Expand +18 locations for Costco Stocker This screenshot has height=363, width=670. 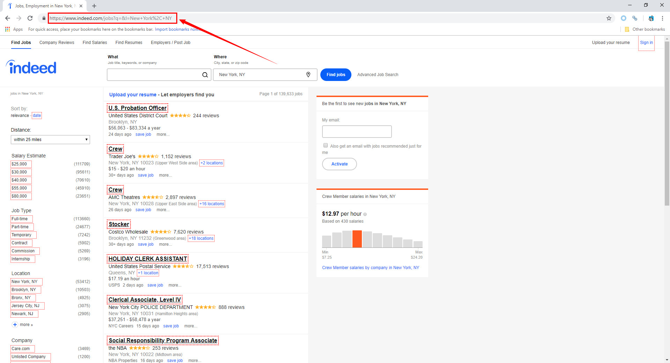[201, 238]
